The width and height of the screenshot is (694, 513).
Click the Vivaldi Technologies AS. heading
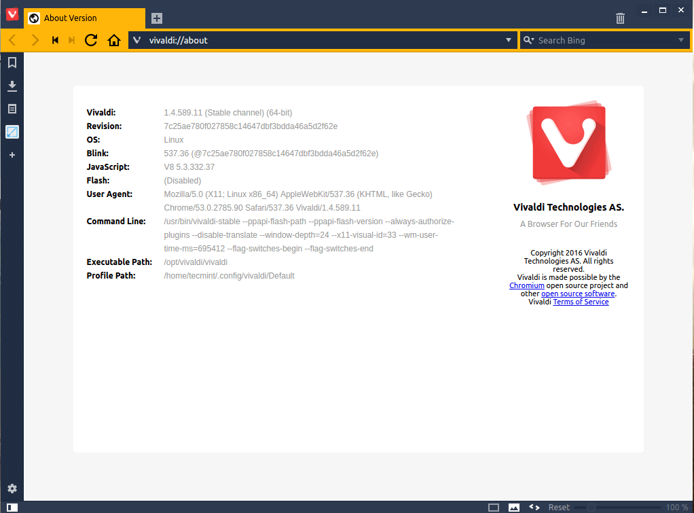point(569,207)
